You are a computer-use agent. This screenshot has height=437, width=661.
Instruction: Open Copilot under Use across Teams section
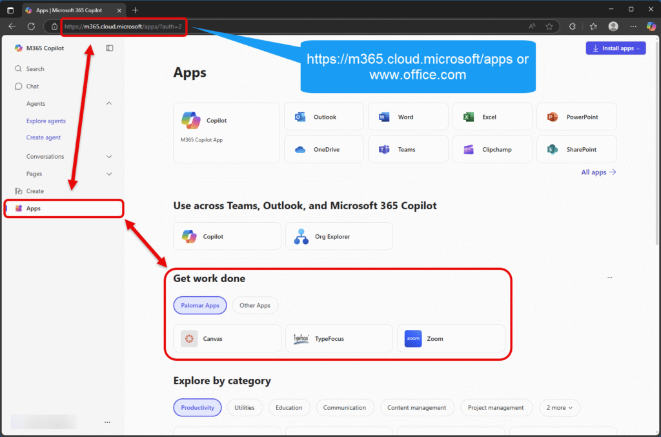click(227, 236)
